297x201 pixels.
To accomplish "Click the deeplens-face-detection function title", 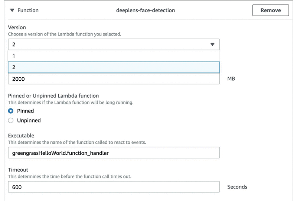I will pyautogui.click(x=146, y=10).
